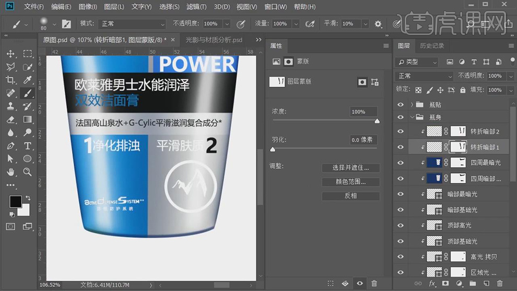This screenshot has width=517, height=291.
Task: Click the foreground color swatch
Action: tap(15, 202)
